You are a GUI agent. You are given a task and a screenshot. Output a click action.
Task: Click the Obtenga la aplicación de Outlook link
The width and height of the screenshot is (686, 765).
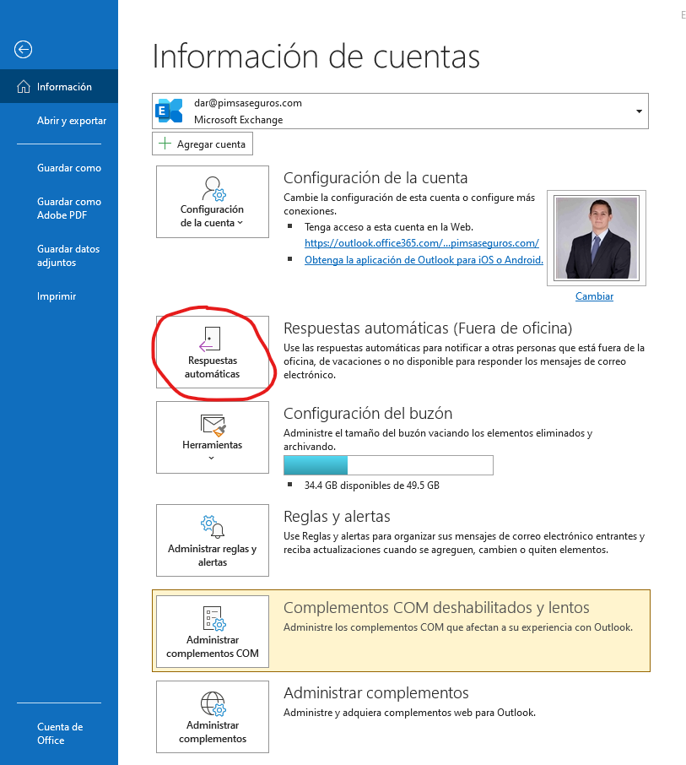click(424, 260)
